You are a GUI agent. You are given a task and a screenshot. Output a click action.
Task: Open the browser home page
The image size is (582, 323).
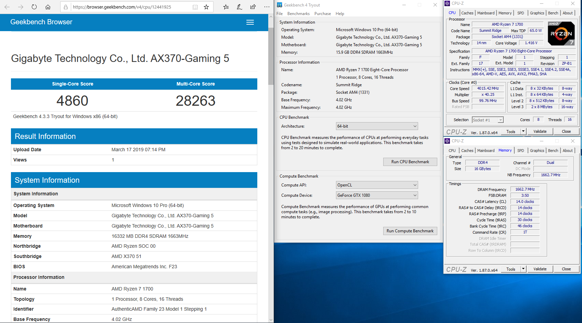48,7
